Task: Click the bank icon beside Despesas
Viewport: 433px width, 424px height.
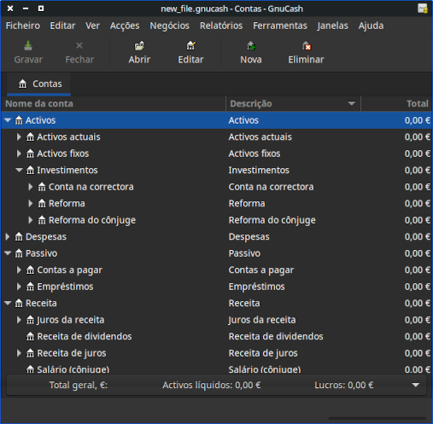Action: pos(19,237)
